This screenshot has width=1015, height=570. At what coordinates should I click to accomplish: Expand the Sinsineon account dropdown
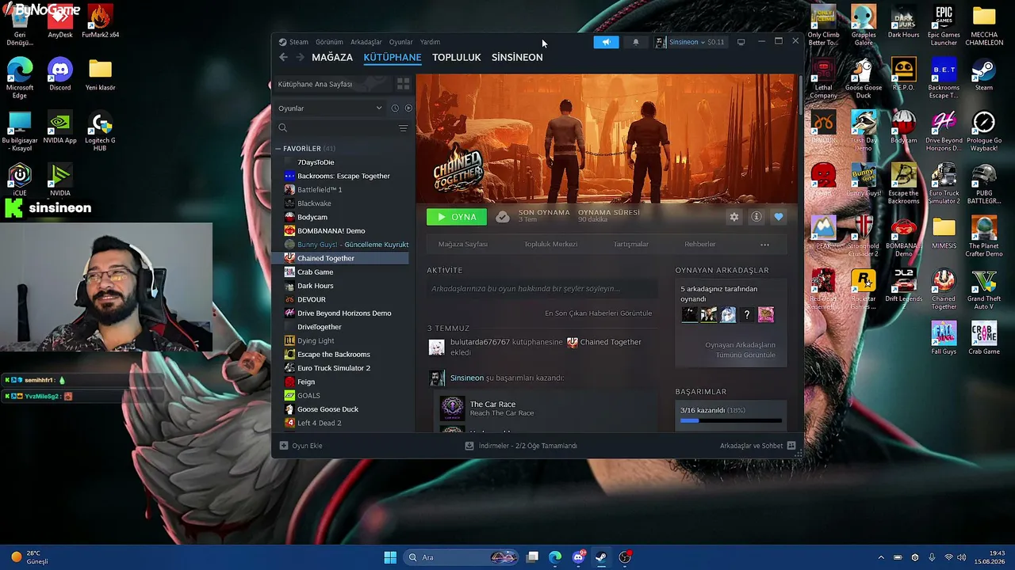click(689, 42)
